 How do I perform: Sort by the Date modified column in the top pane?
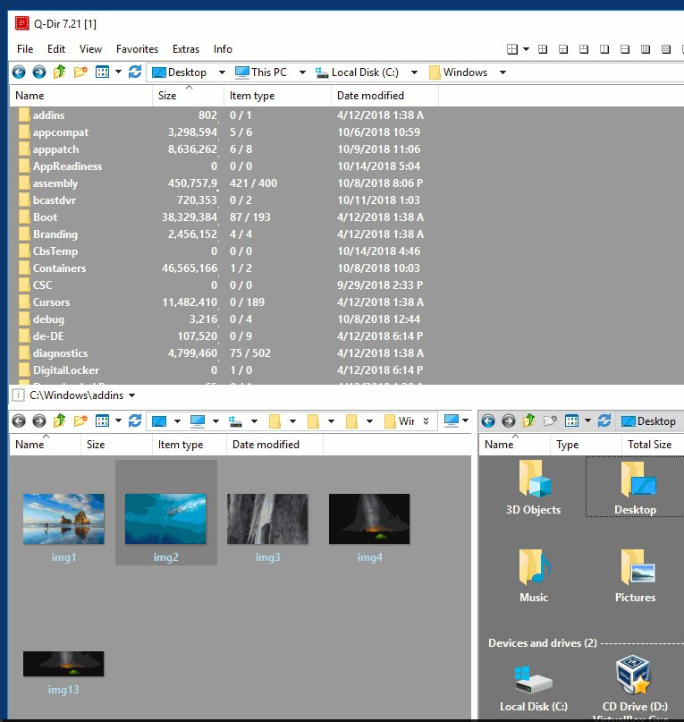coord(370,96)
